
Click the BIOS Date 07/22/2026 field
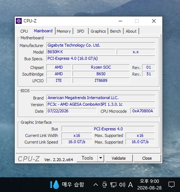[71, 111]
